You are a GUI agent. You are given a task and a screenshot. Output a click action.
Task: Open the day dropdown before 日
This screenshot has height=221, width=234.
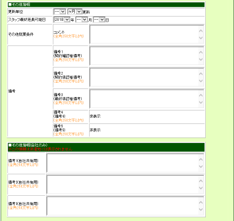click(99, 20)
